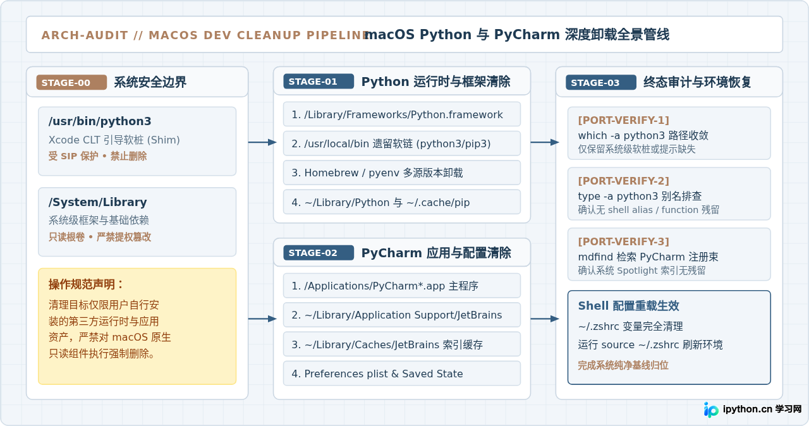The image size is (809, 426).
Task: Click the Shell 配置重载生效 heading
Action: 629,306
